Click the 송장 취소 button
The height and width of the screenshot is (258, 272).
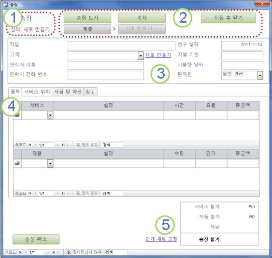tap(36, 239)
